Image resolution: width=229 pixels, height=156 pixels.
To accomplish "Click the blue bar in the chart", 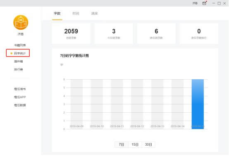I will (198, 104).
